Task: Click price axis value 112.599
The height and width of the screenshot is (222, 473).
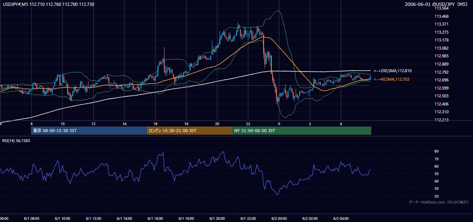Action: click(x=441, y=88)
